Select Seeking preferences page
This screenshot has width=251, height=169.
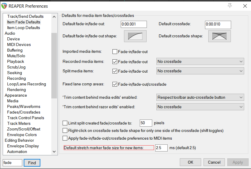pos(15,73)
